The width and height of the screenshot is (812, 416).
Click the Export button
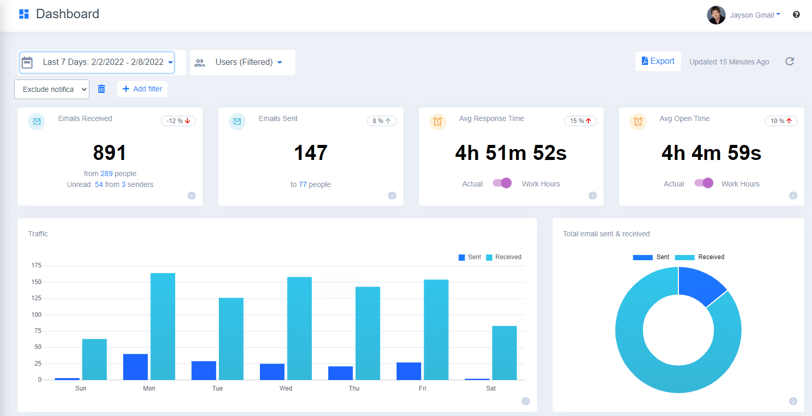pyautogui.click(x=658, y=61)
